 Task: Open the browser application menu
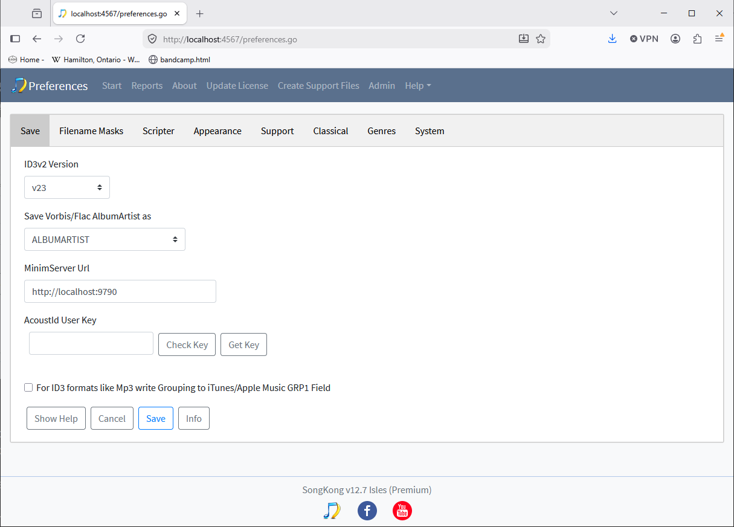[719, 39]
